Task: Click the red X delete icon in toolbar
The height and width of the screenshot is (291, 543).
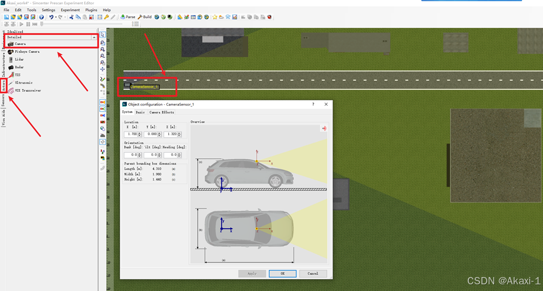Action: click(x=91, y=17)
